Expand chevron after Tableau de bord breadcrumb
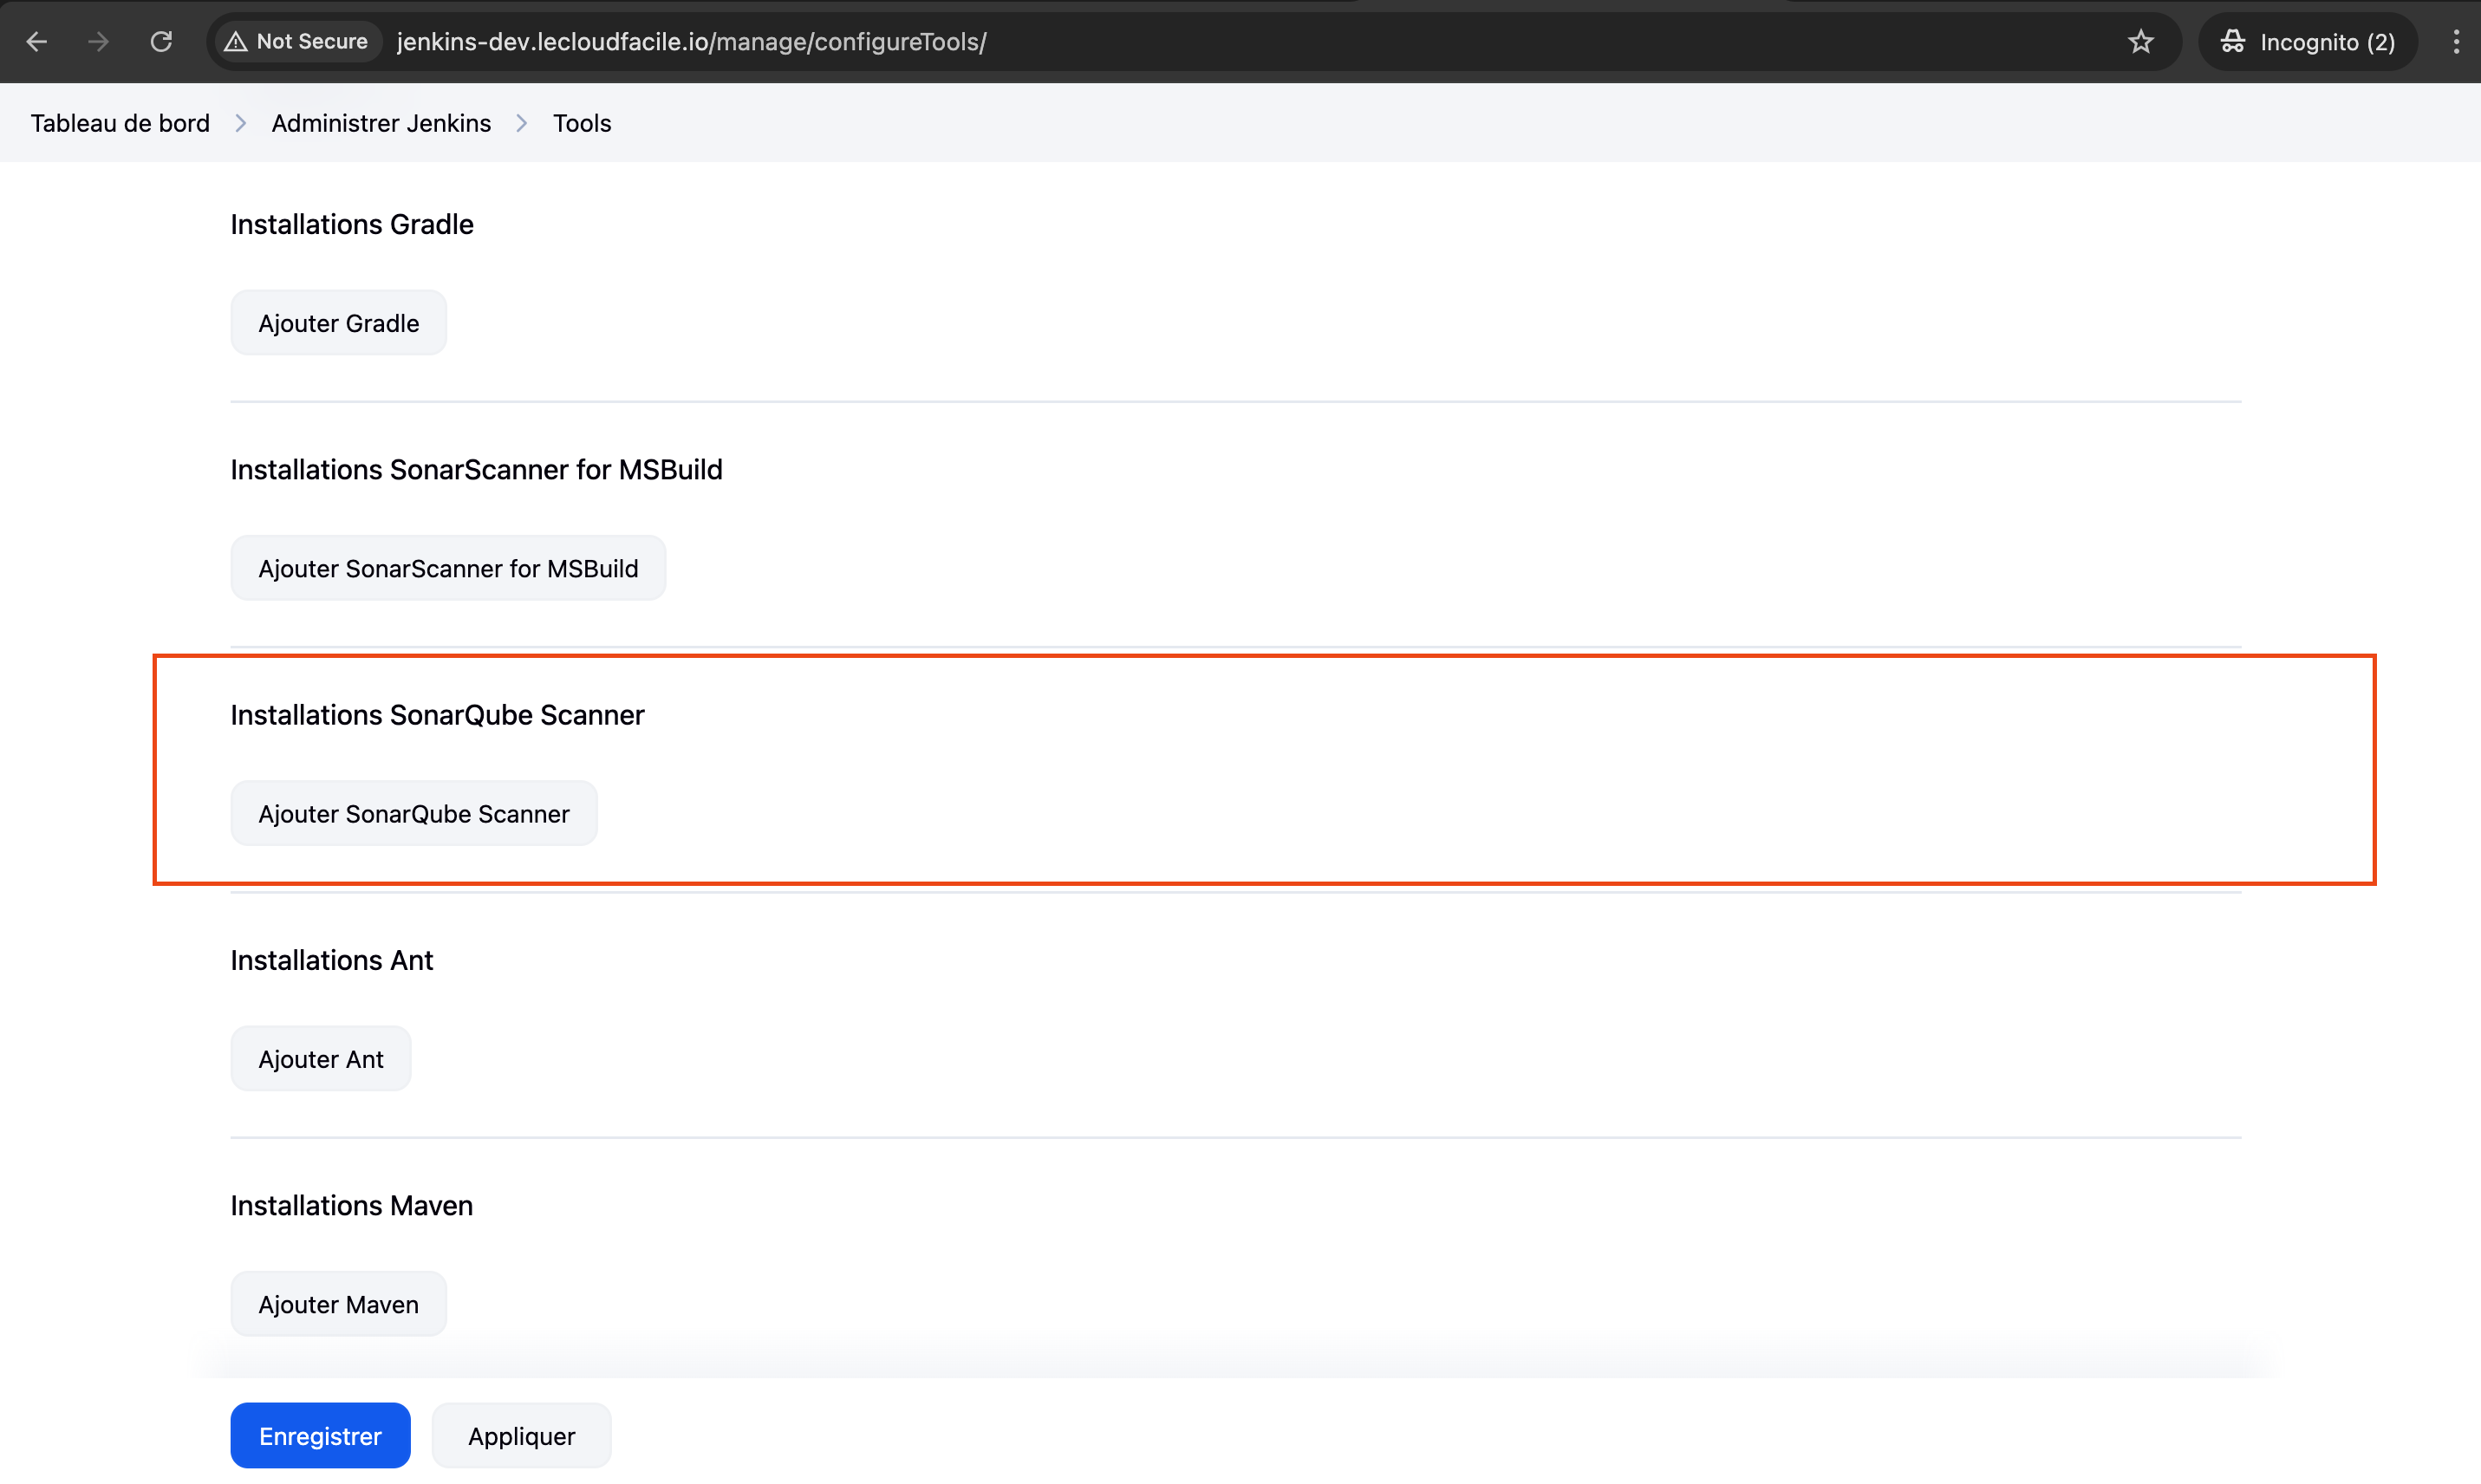The image size is (2481, 1484). [241, 123]
